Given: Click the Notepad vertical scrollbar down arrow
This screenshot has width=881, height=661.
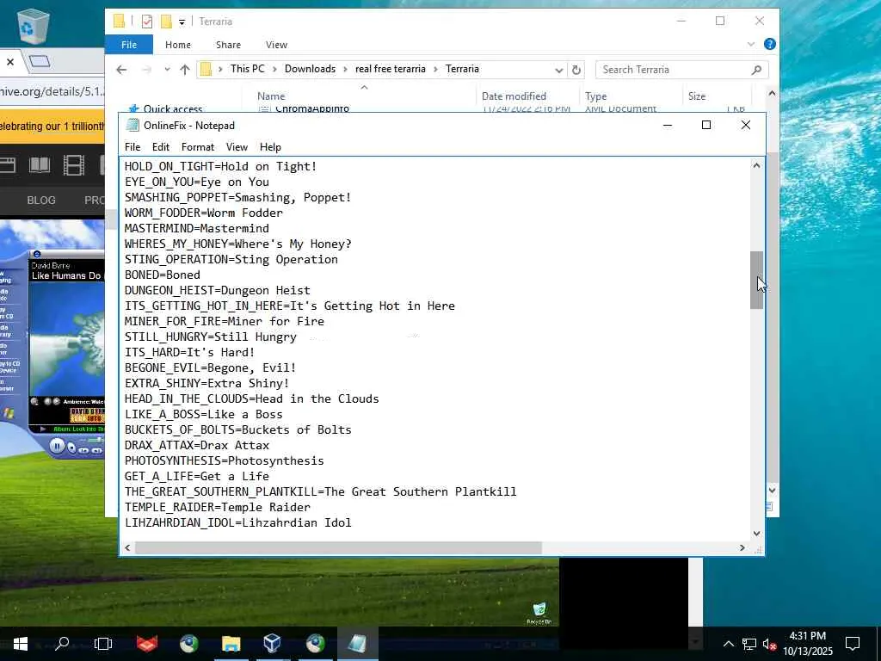Looking at the screenshot, I should coord(756,534).
